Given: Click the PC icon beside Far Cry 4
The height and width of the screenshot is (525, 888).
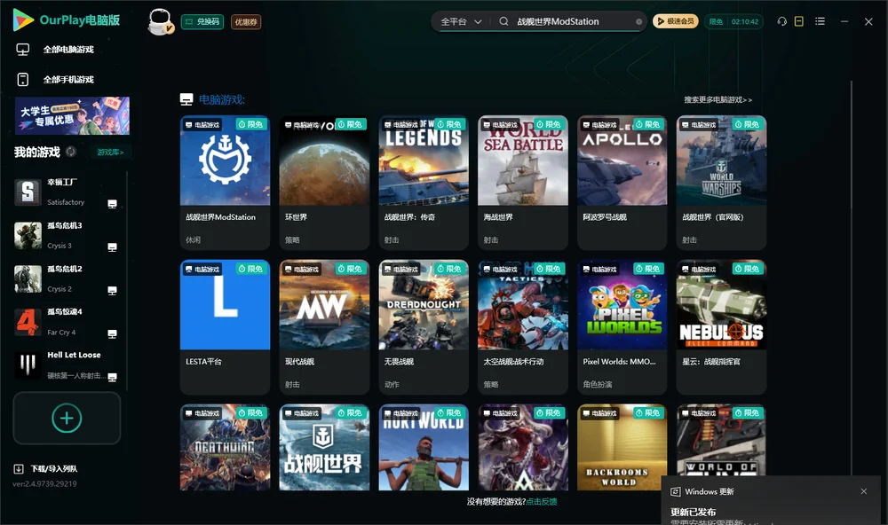Looking at the screenshot, I should tap(112, 333).
